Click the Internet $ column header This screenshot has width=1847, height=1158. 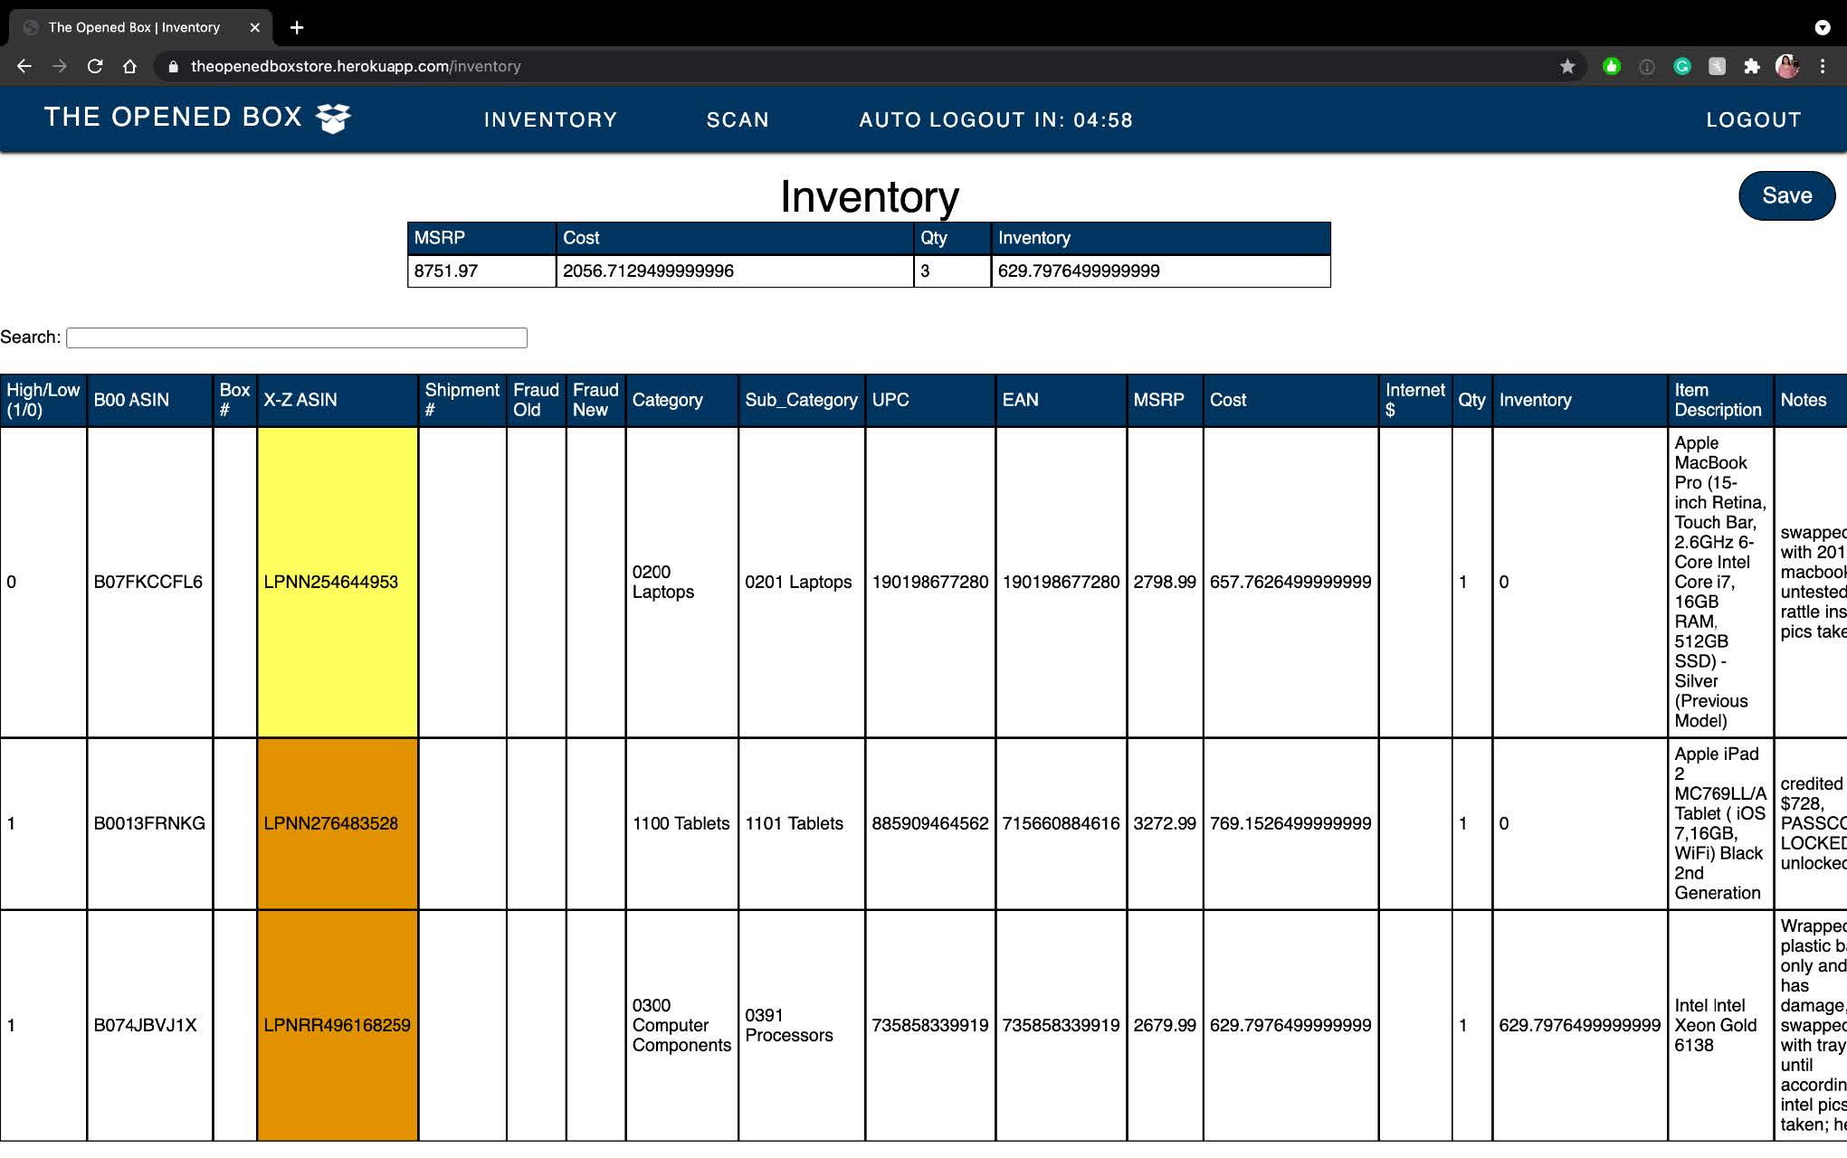point(1415,400)
